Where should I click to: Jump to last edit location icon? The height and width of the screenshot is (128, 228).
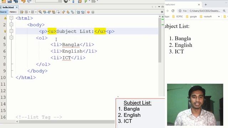coord(22,12)
